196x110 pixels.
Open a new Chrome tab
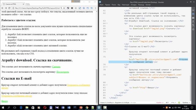click(x=28, y=4)
